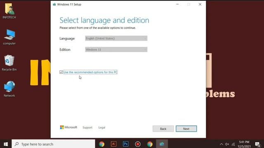Image resolution: width=264 pixels, height=148 pixels.
Task: Open the Legal link
Action: point(102,127)
